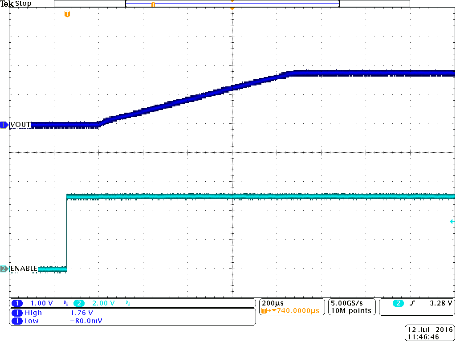456x342 pixels.
Task: Click the orange trigger position arrow at top
Action: (232, 8)
